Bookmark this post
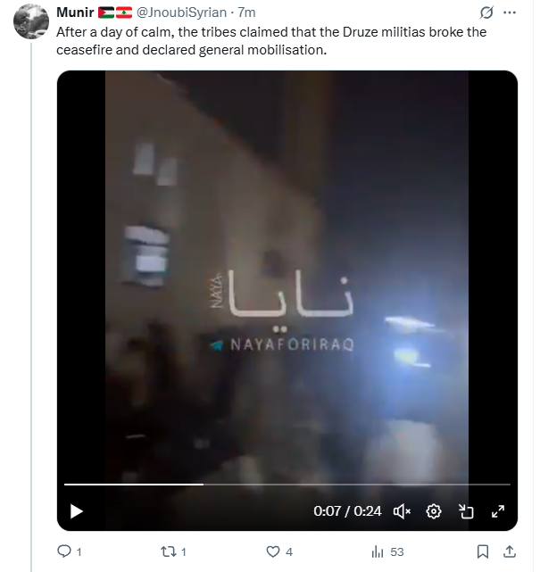The width and height of the screenshot is (540, 572). (483, 551)
